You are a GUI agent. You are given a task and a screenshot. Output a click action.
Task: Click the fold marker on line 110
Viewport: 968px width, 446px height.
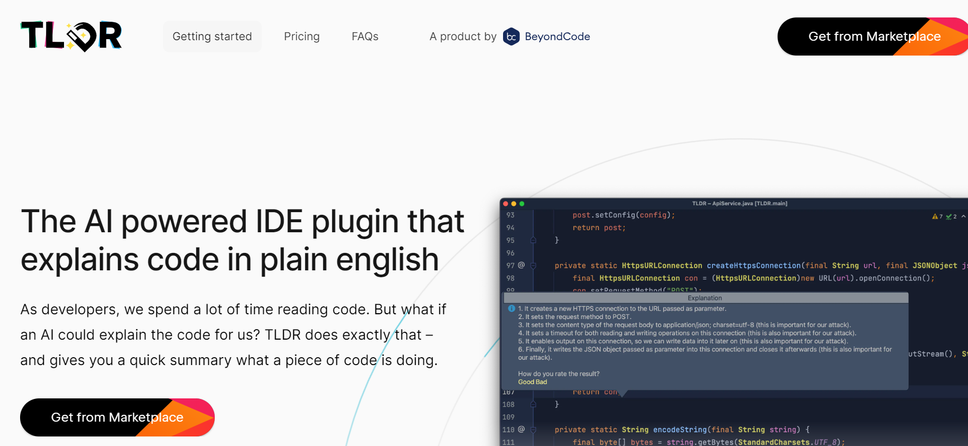click(x=533, y=430)
